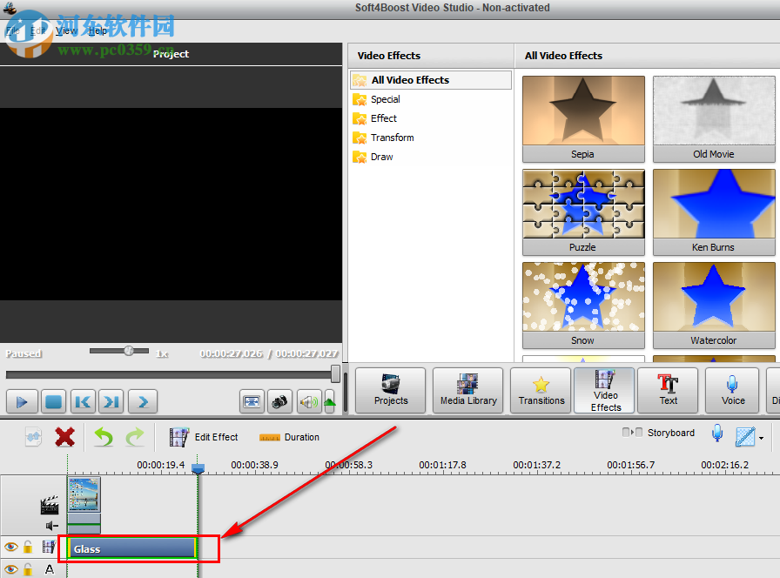Click the text track A icon
This screenshot has height=578, width=780.
pos(50,569)
